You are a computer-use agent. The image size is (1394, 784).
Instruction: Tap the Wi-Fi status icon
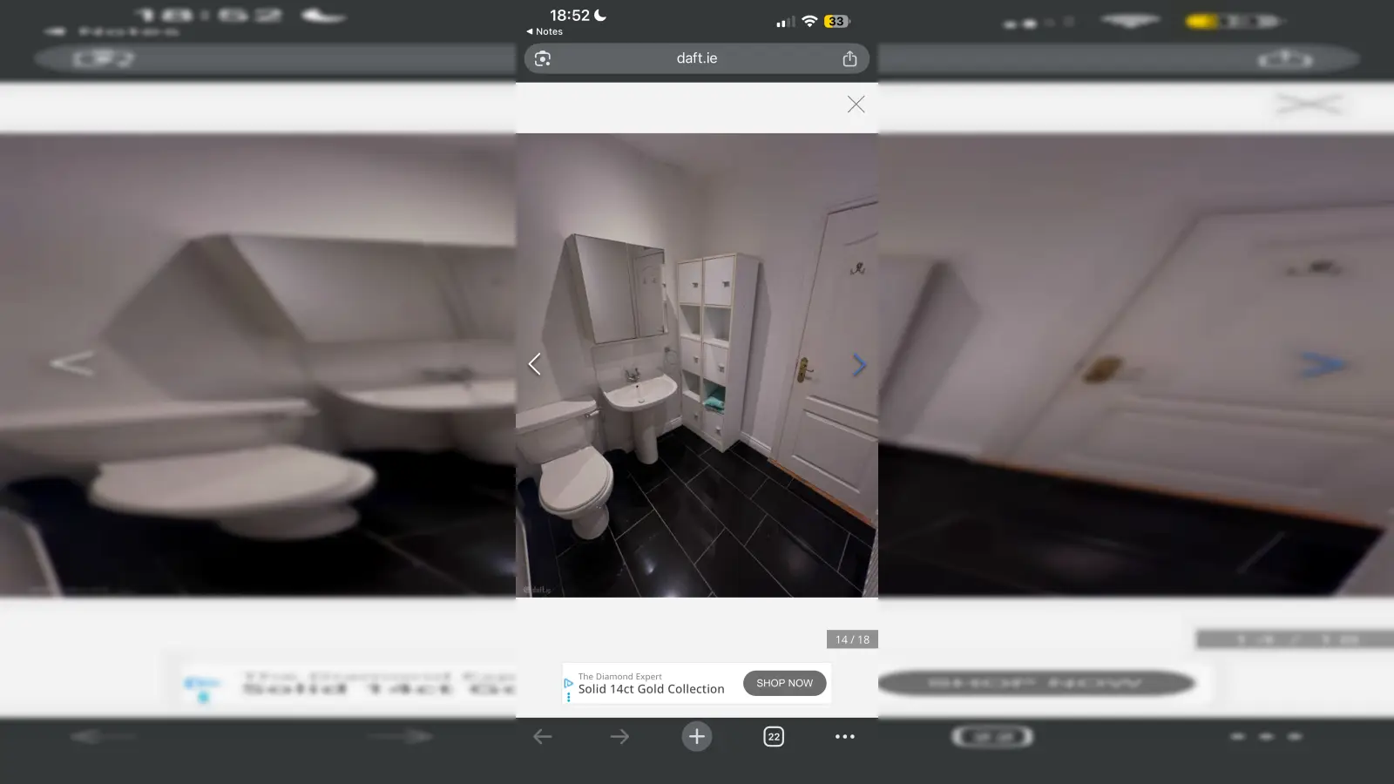coord(809,21)
